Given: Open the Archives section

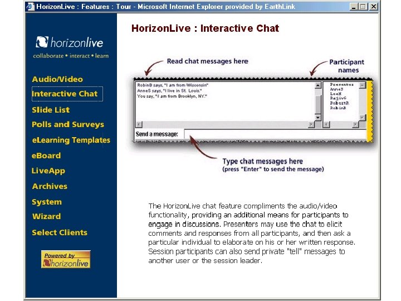Looking at the screenshot, I should [50, 186].
